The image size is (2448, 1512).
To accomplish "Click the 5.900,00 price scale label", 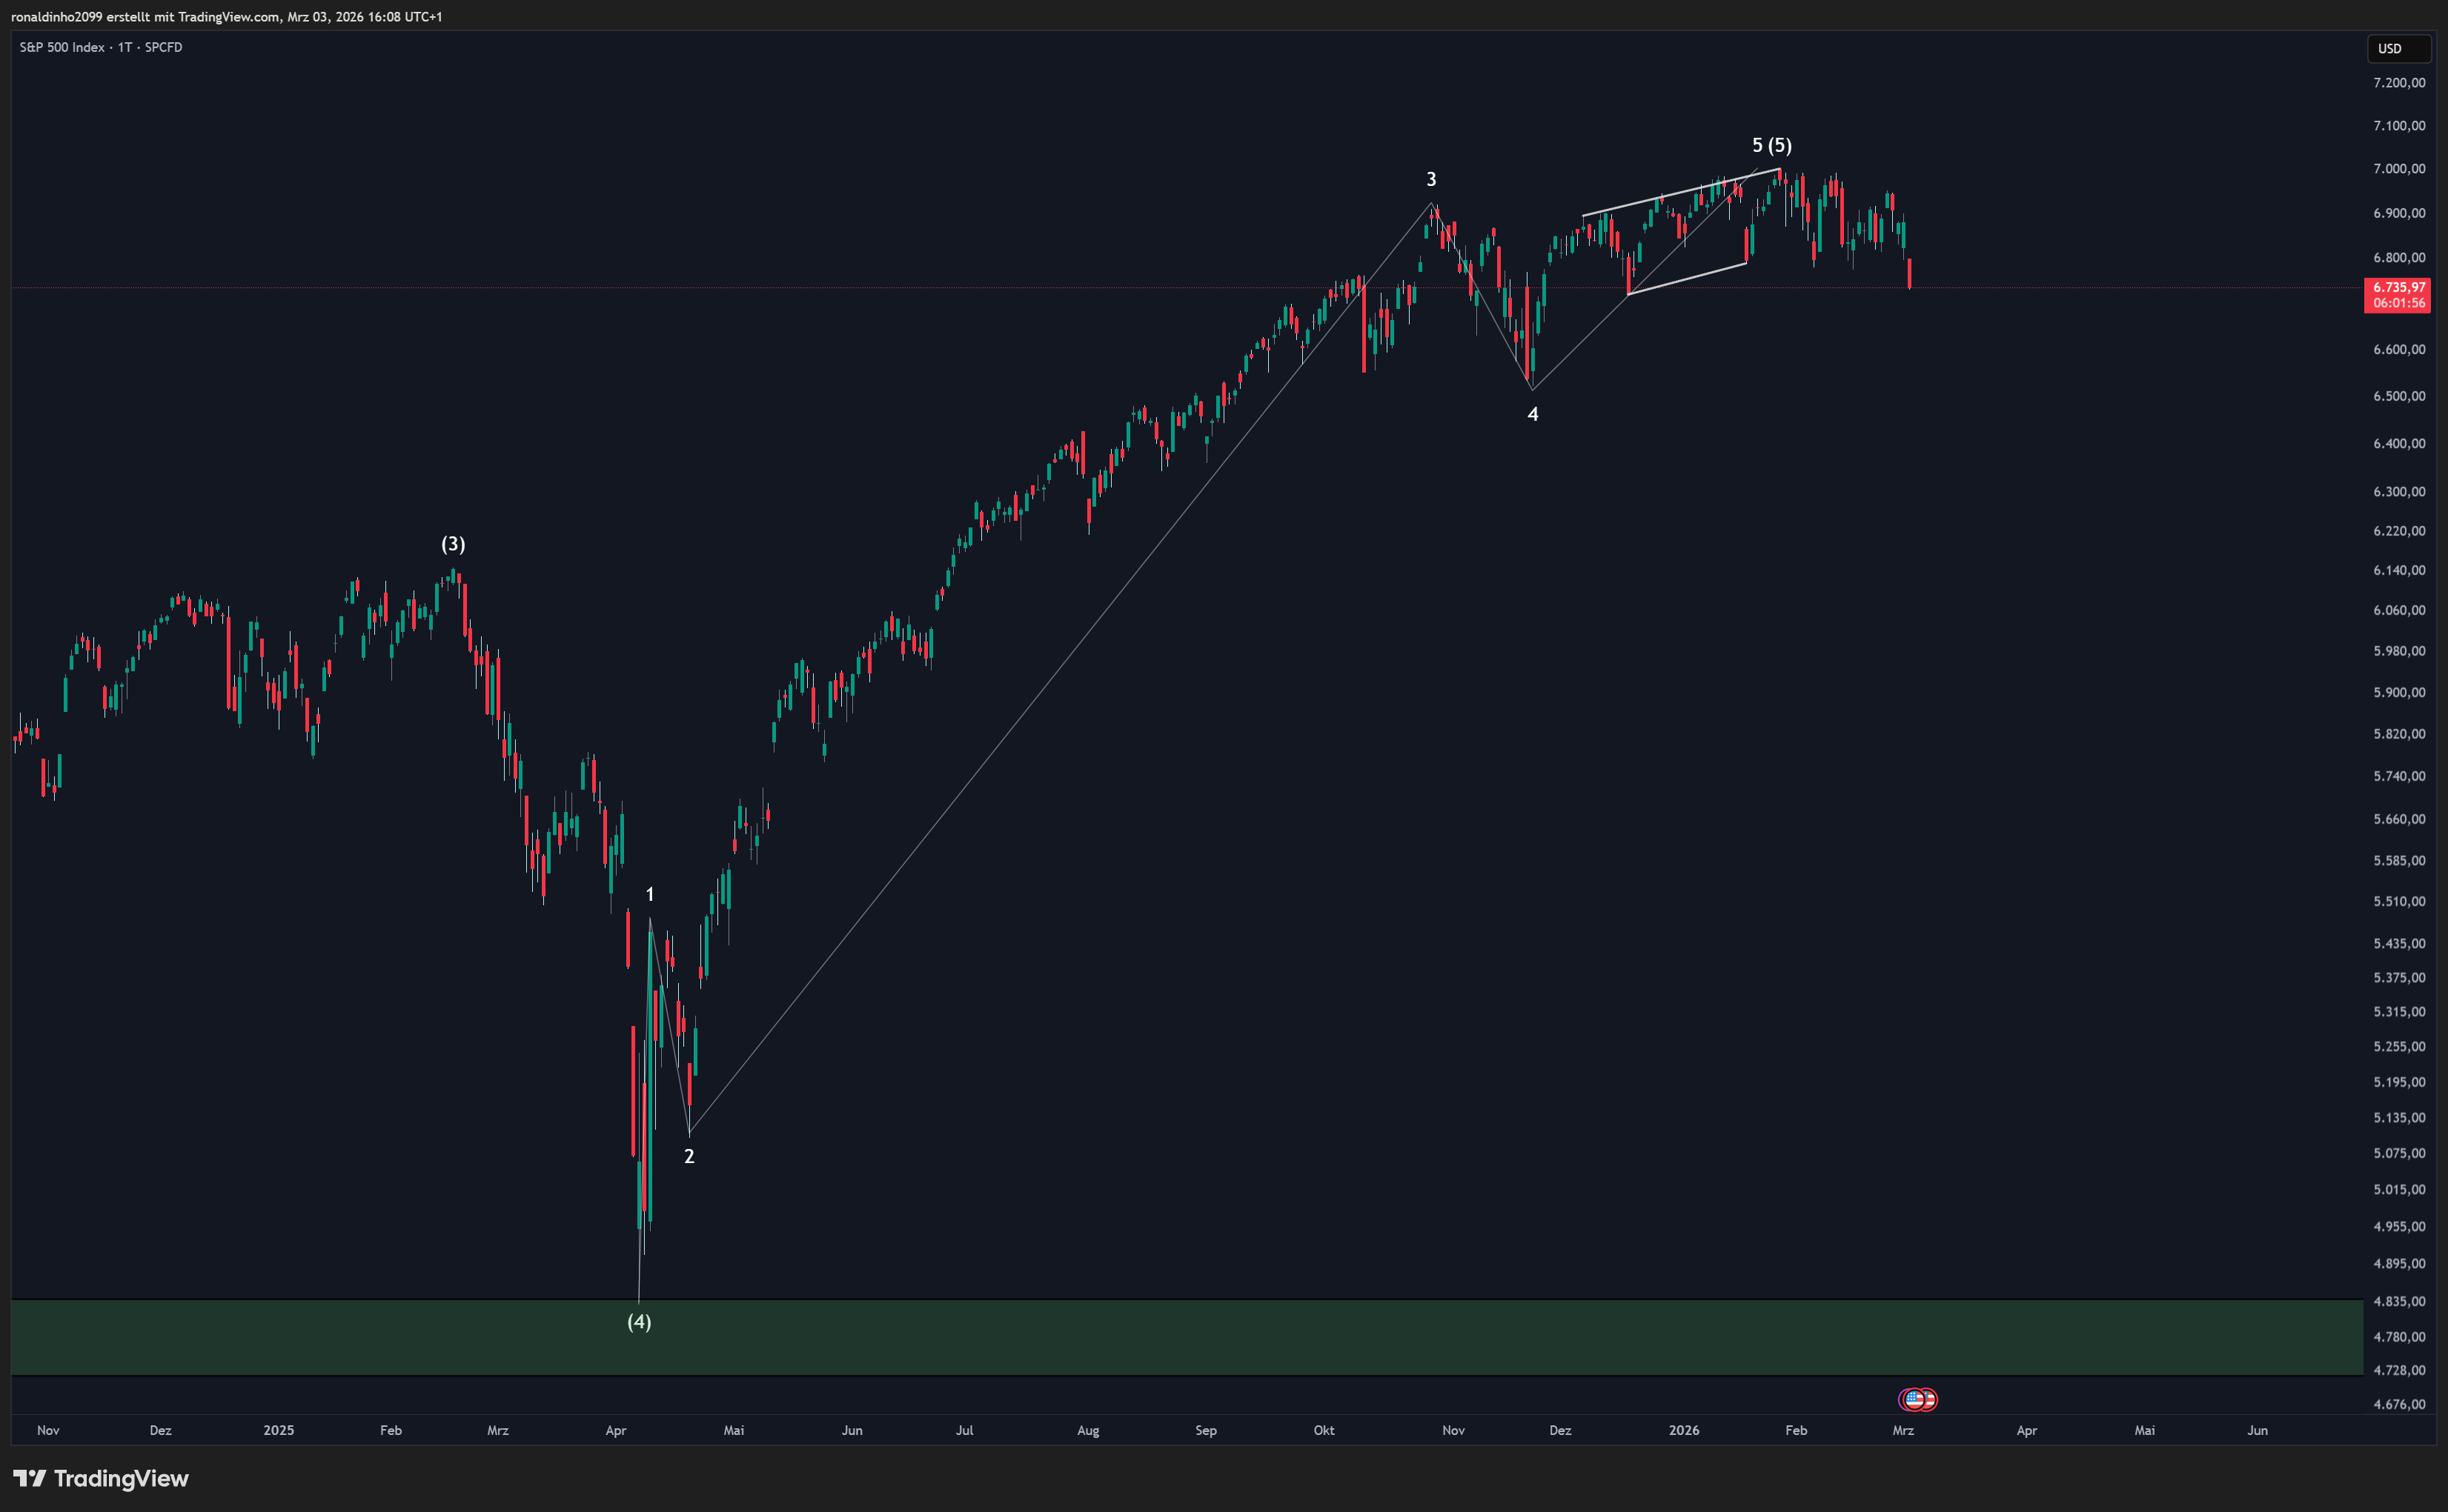I will (x=2398, y=692).
